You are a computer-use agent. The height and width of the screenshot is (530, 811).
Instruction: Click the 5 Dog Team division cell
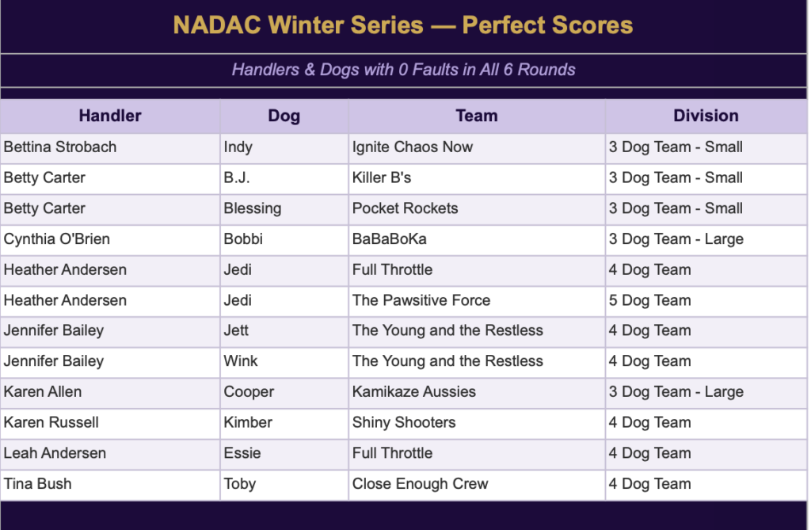pyautogui.click(x=649, y=300)
